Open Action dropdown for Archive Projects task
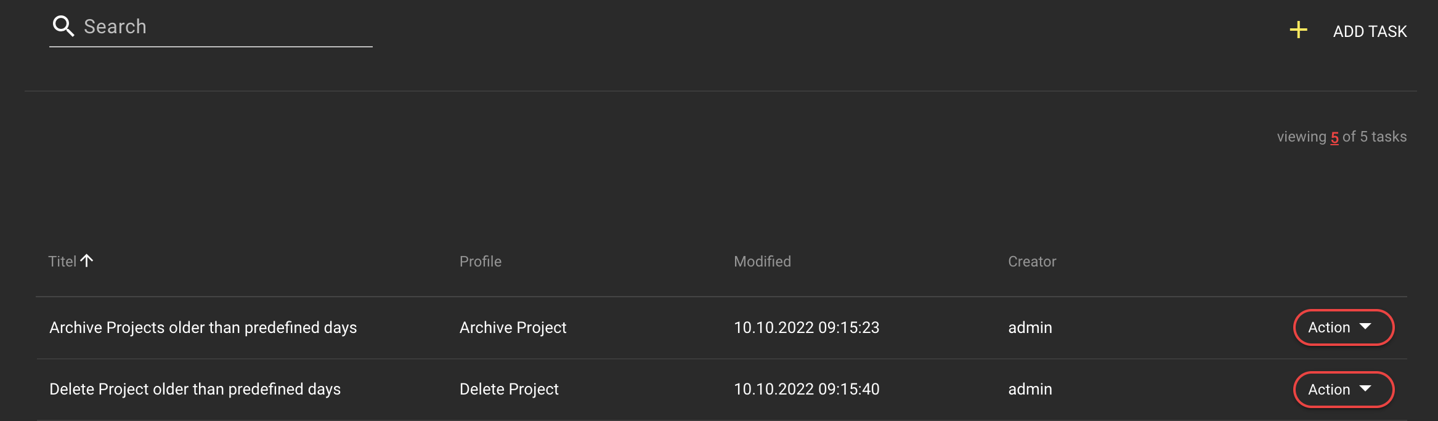 [x=1343, y=327]
